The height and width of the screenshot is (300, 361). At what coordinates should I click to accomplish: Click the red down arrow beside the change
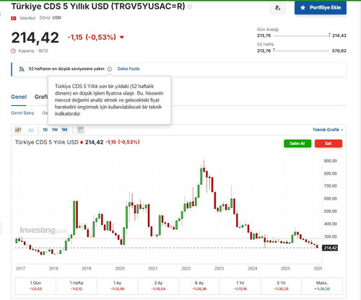pos(122,37)
